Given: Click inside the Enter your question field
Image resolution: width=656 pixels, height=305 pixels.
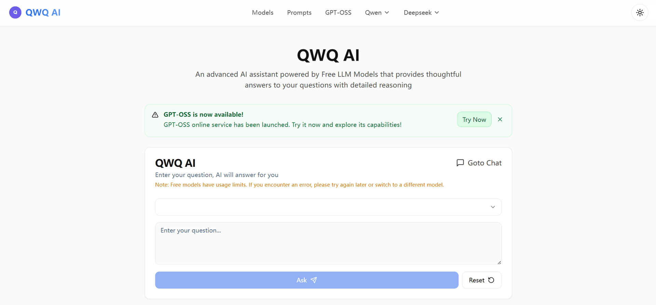Looking at the screenshot, I should pyautogui.click(x=328, y=243).
